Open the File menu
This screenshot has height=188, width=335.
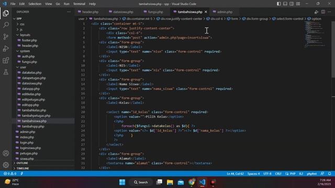tap(13, 4)
